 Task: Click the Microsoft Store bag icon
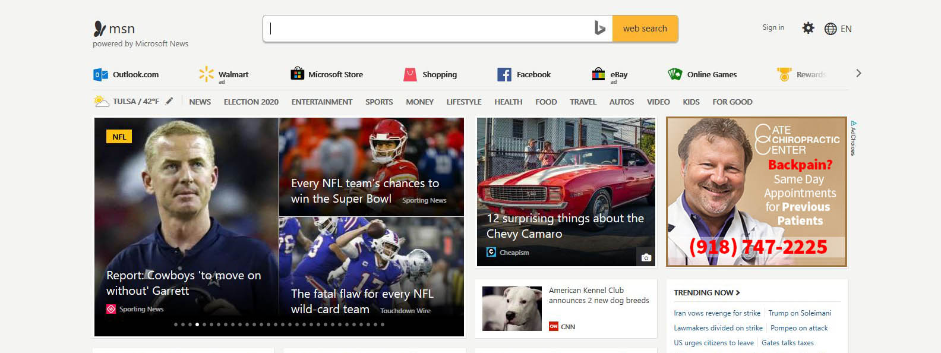tap(297, 74)
